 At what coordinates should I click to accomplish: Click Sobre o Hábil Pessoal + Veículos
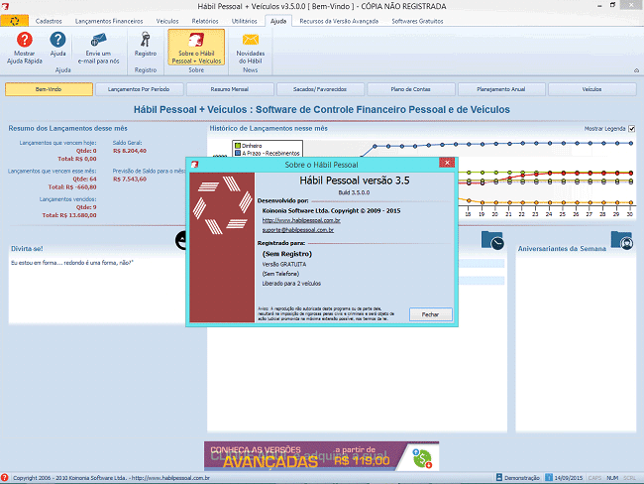196,48
